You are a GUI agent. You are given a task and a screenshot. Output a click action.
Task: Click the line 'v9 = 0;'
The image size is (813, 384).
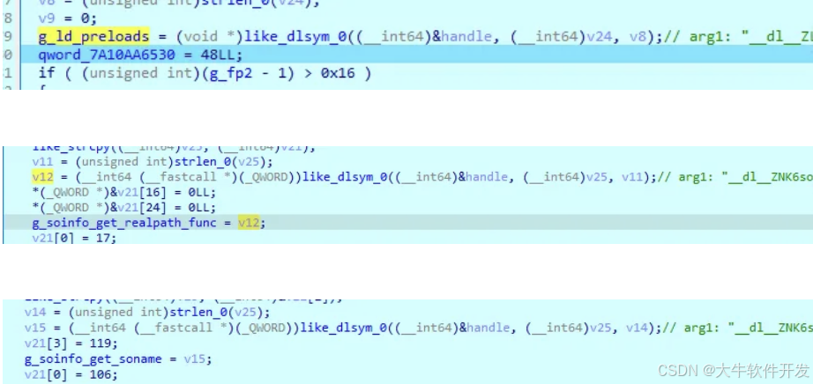67,18
